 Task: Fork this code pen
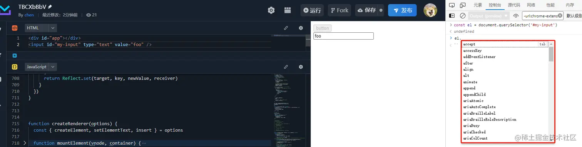[339, 10]
